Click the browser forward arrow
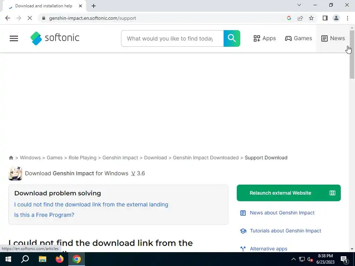 coord(19,18)
